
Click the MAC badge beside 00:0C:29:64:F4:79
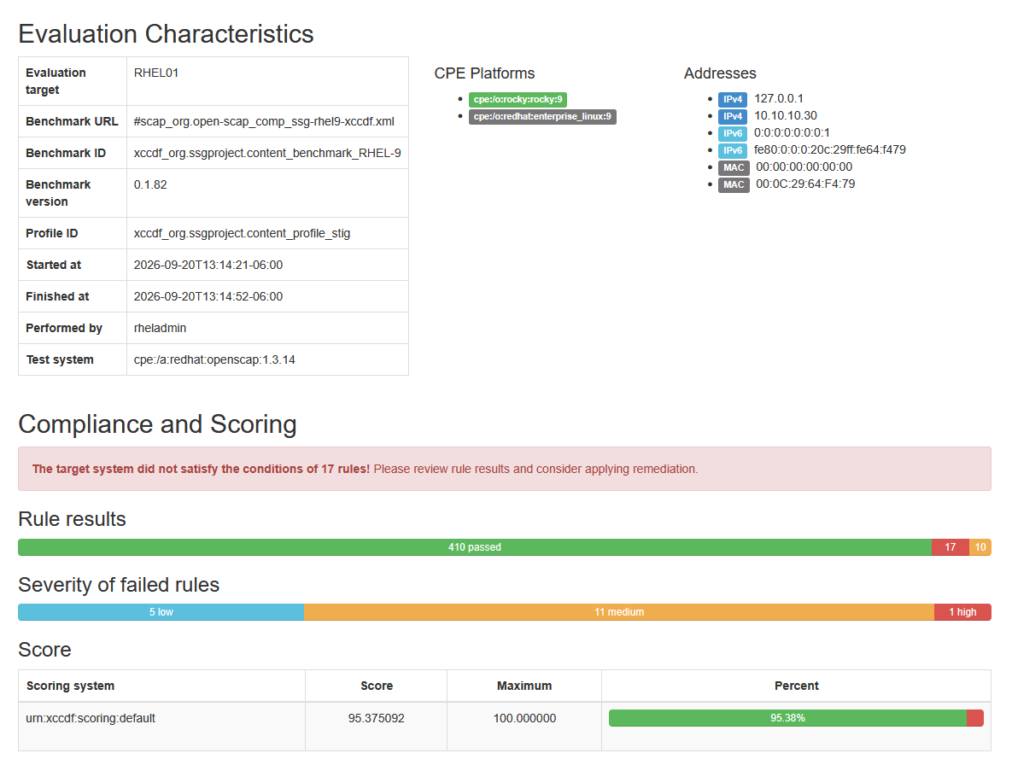coord(734,184)
